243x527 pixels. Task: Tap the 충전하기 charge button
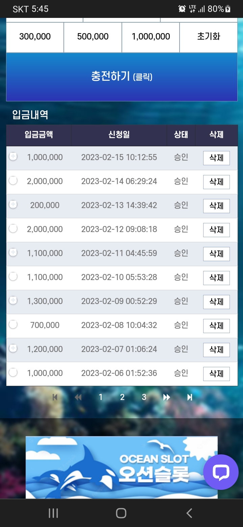coord(122,77)
